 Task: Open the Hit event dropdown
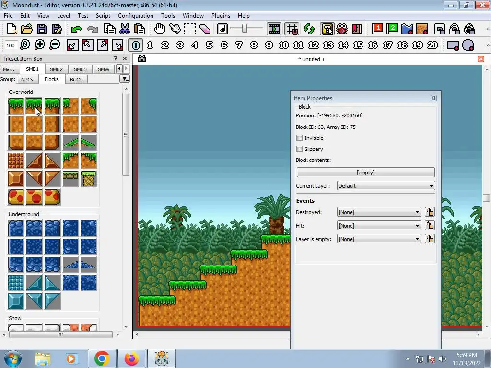pos(379,226)
